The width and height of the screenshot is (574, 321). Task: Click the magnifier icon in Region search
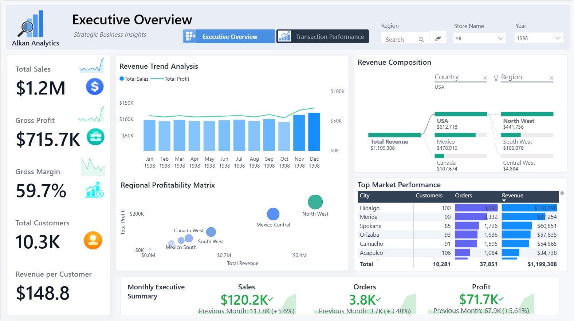point(421,39)
